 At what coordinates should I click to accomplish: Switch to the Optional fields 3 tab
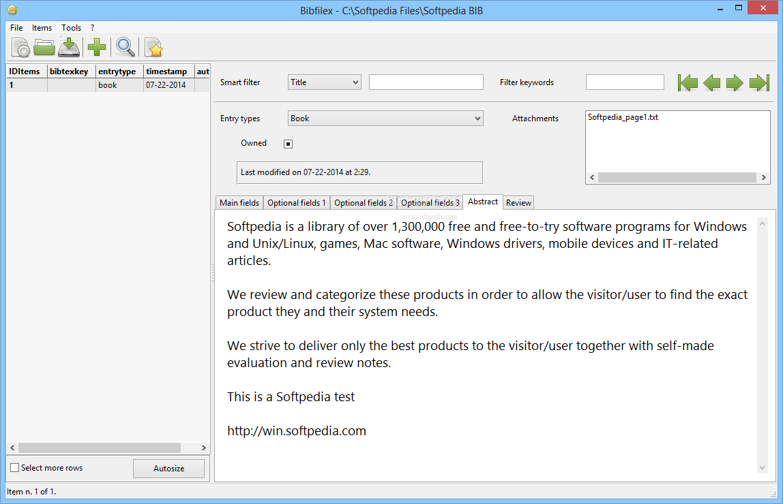pos(430,203)
